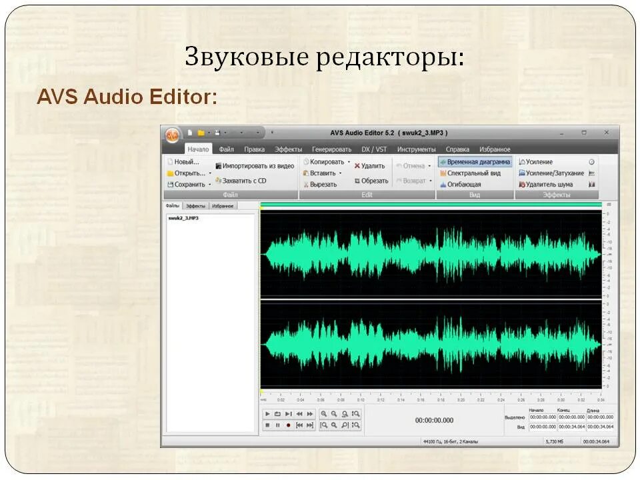Open the quick access folder dropdown arrow
The image size is (640, 480).
[x=209, y=133]
